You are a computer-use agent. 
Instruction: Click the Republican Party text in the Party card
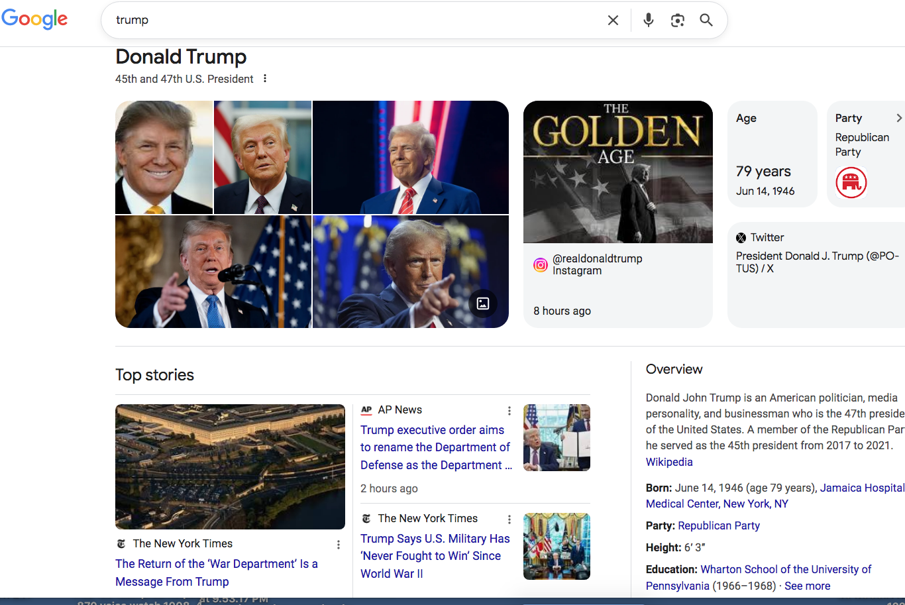(862, 144)
